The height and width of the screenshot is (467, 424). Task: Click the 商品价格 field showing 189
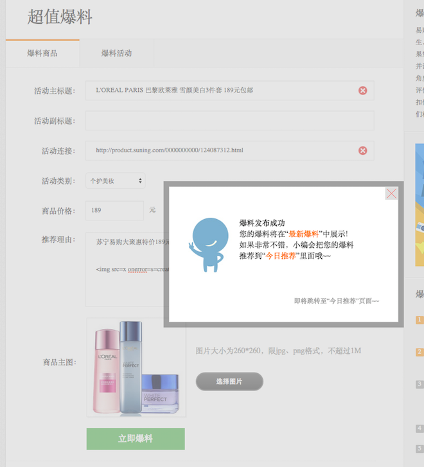(115, 211)
